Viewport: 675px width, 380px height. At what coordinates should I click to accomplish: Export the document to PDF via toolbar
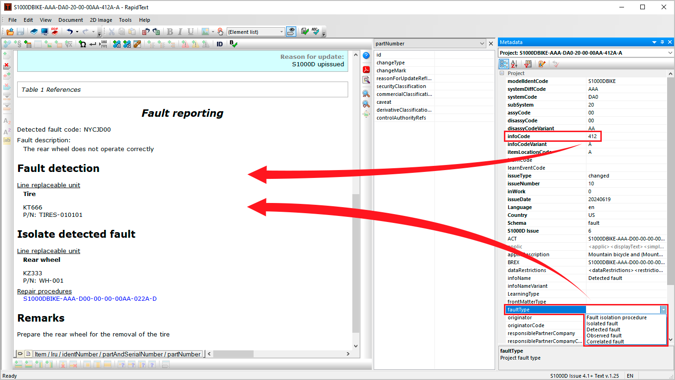(x=55, y=32)
